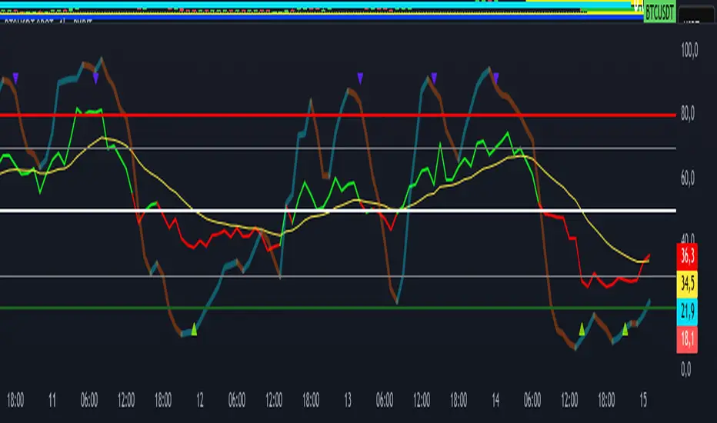Click the 06:00 label right after date 14
The width and height of the screenshot is (717, 423).
(x=532, y=400)
